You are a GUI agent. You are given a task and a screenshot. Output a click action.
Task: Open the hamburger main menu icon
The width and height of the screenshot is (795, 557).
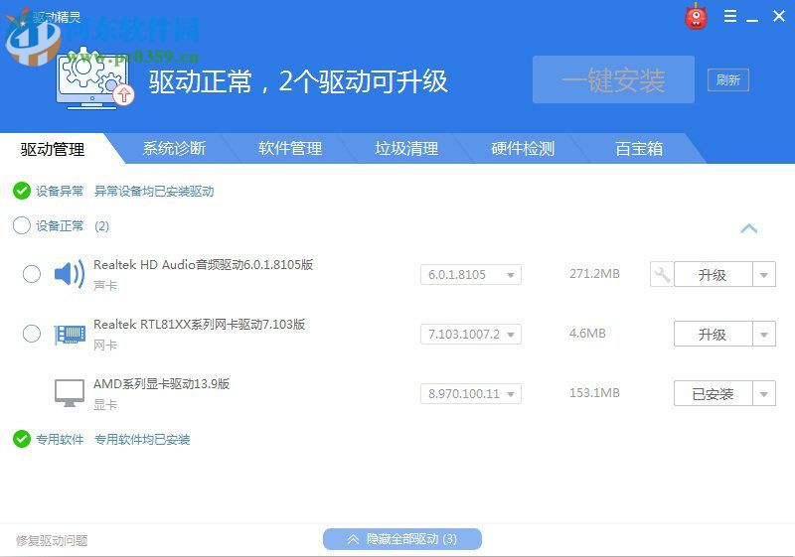tap(730, 16)
